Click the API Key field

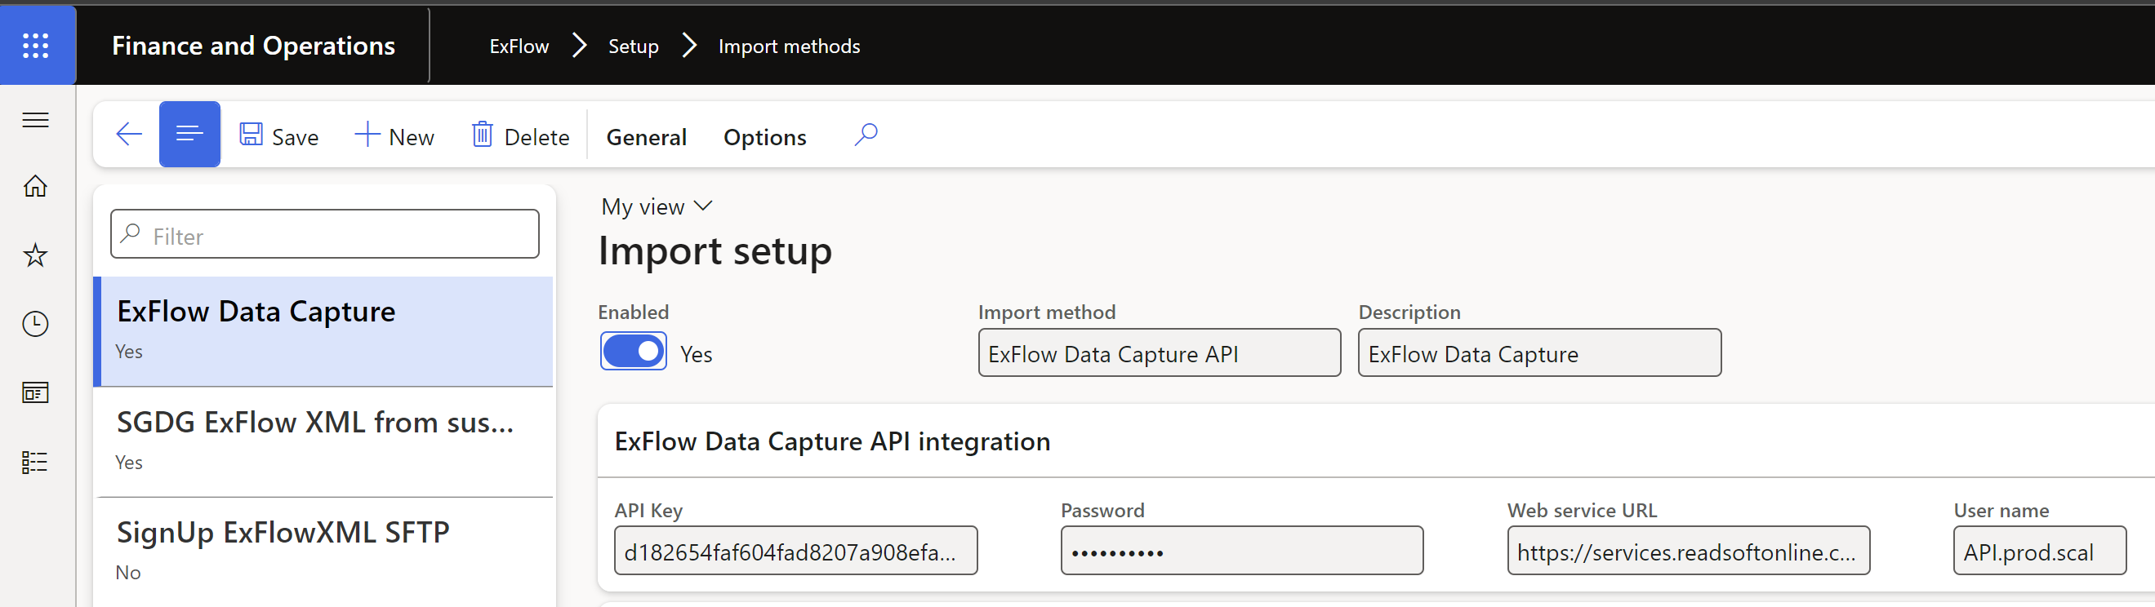pyautogui.click(x=795, y=550)
